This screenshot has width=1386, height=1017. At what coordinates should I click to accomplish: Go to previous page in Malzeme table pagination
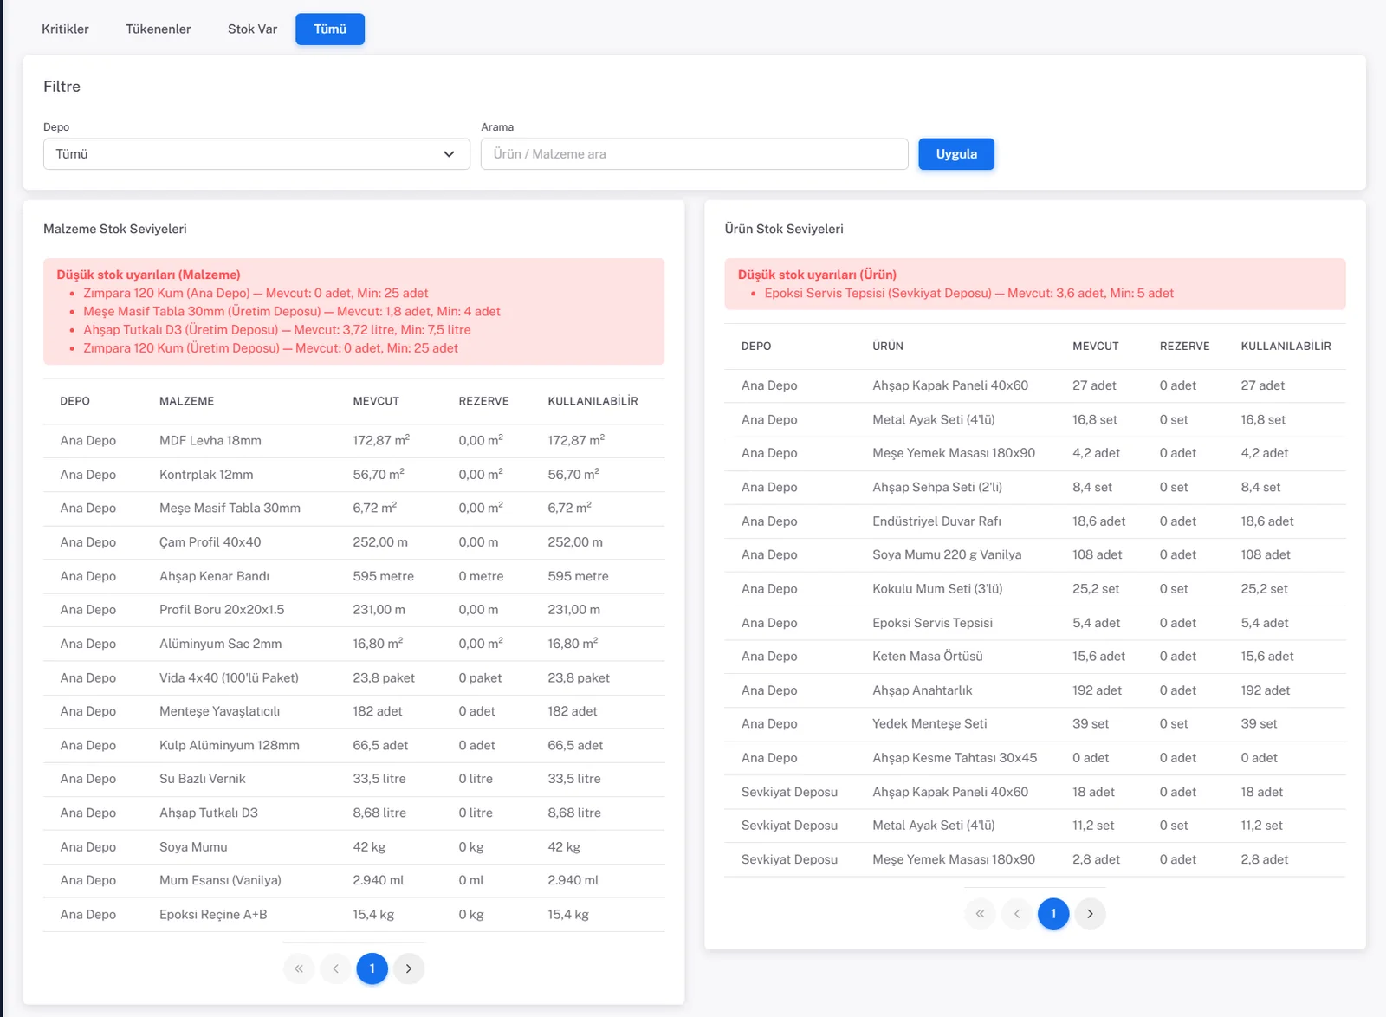pos(335,968)
